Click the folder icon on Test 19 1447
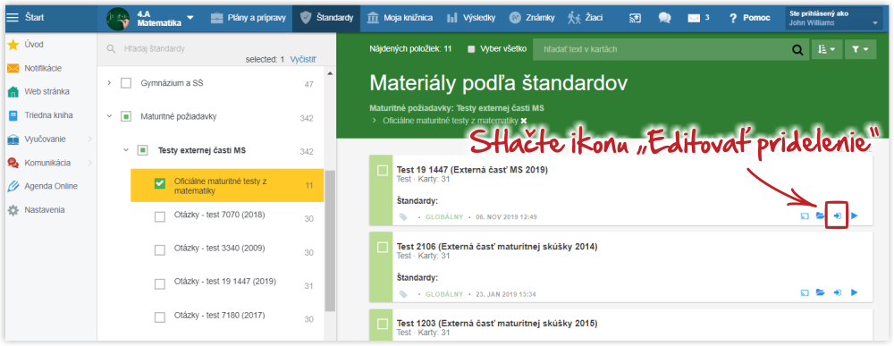Image resolution: width=894 pixels, height=346 pixels. (821, 216)
